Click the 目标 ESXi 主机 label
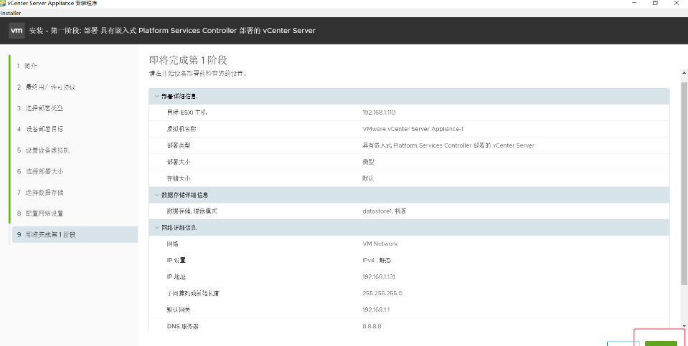The height and width of the screenshot is (346, 688). [x=187, y=112]
